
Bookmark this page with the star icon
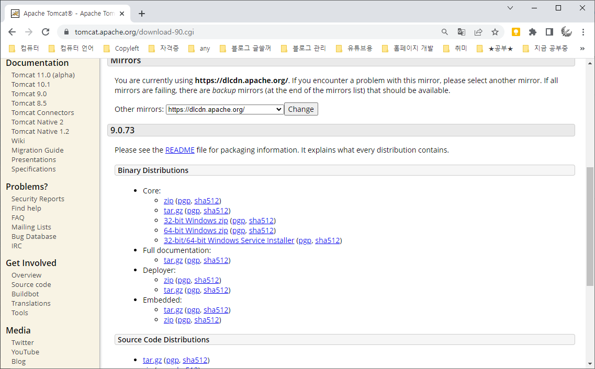pos(495,32)
